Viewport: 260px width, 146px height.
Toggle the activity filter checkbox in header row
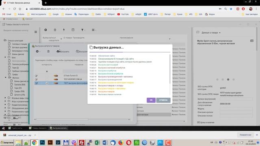[x=47, y=71]
